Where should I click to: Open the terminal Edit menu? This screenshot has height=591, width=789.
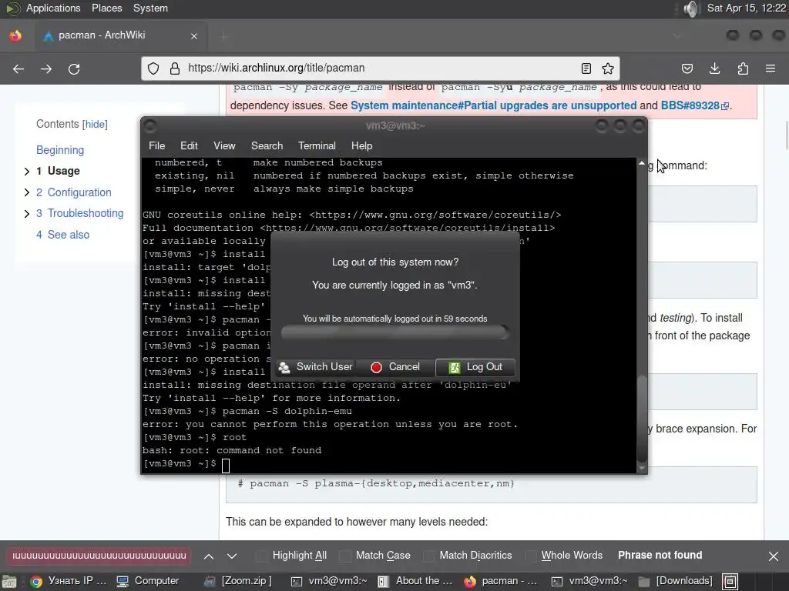(190, 145)
